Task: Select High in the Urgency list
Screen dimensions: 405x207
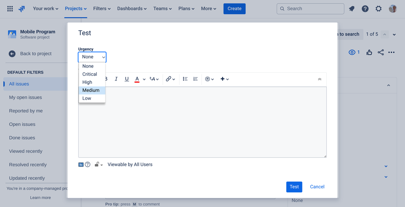Action: coord(92,82)
